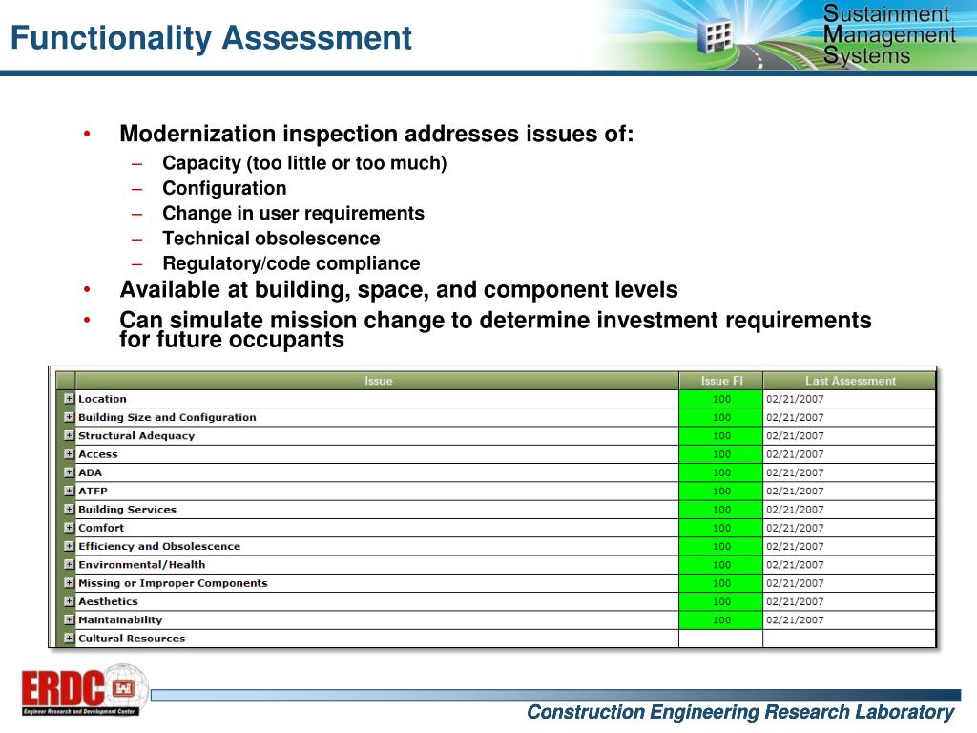The width and height of the screenshot is (977, 733).
Task: Click the 02/21/2007 date for Building Services
Action: [795, 510]
